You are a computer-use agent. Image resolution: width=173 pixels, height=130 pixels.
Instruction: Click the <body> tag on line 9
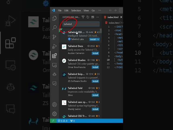[118, 56]
